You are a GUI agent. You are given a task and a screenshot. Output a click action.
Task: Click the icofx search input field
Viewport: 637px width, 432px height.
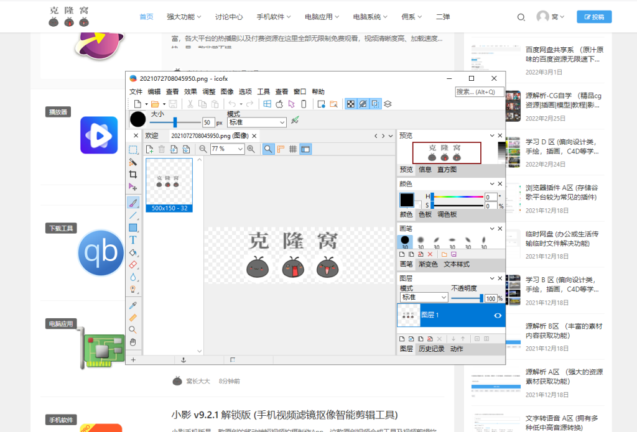coord(480,92)
